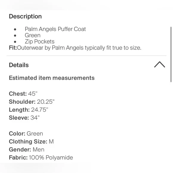This screenshot has width=173, height=173.
Task: Select the Details section heading
Action: pos(19,65)
